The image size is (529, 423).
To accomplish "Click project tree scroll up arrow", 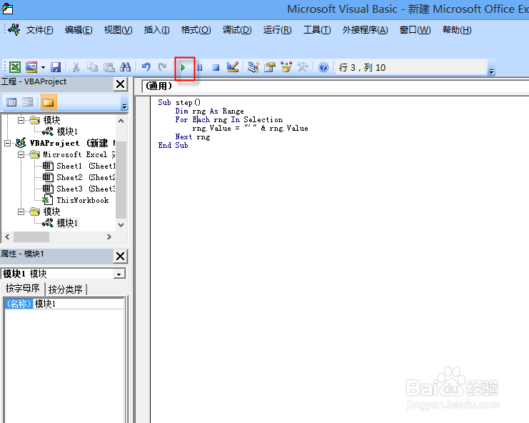I will 121,121.
